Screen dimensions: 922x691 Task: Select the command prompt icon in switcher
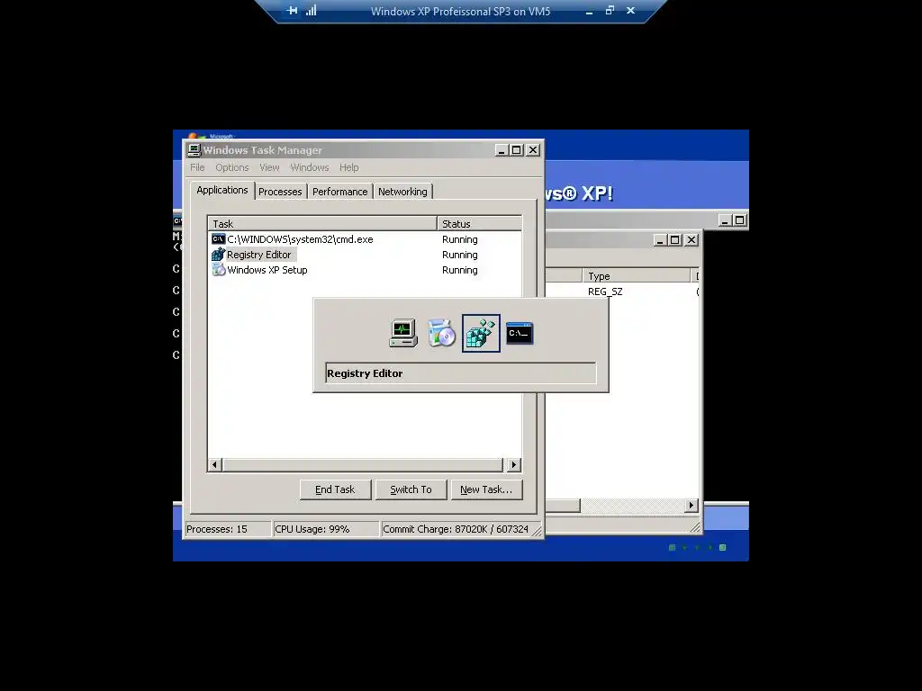pyautogui.click(x=520, y=333)
